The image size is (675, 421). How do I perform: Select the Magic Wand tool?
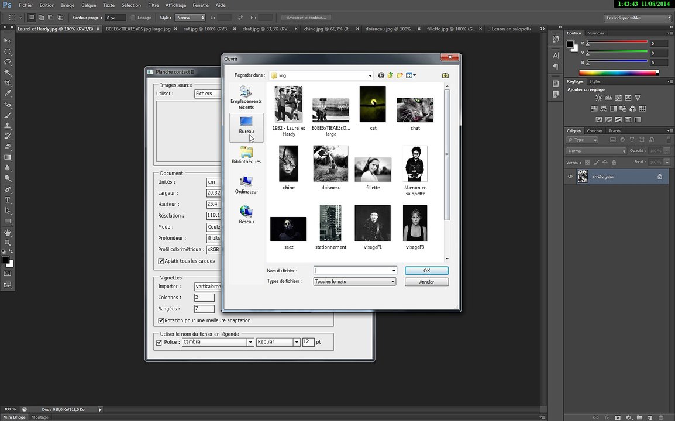[x=8, y=73]
